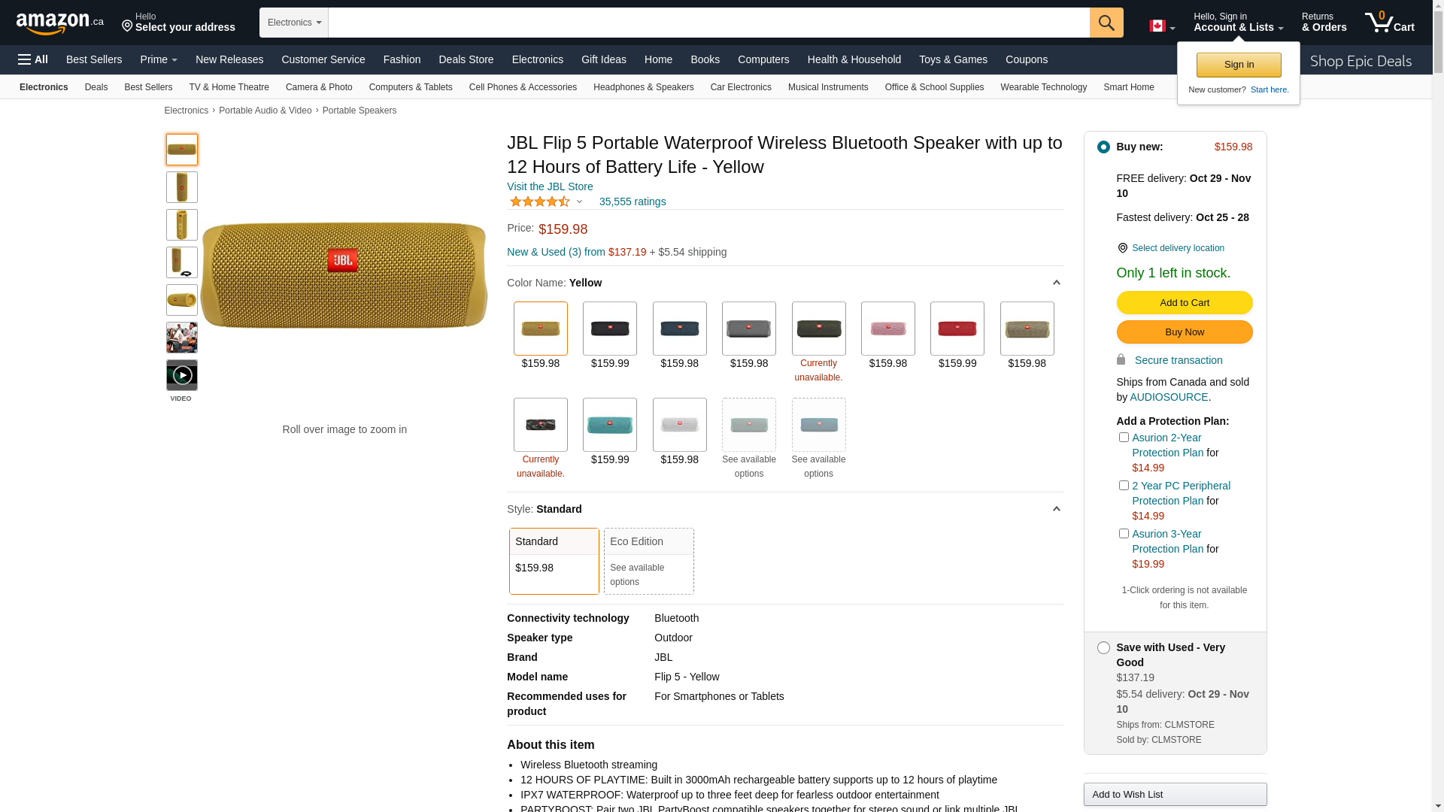1444x812 pixels.
Task: Click the search magnifier button
Action: click(1106, 23)
